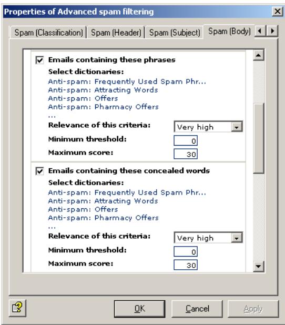Focus the Minimum threshold field for phrases

tap(186, 141)
